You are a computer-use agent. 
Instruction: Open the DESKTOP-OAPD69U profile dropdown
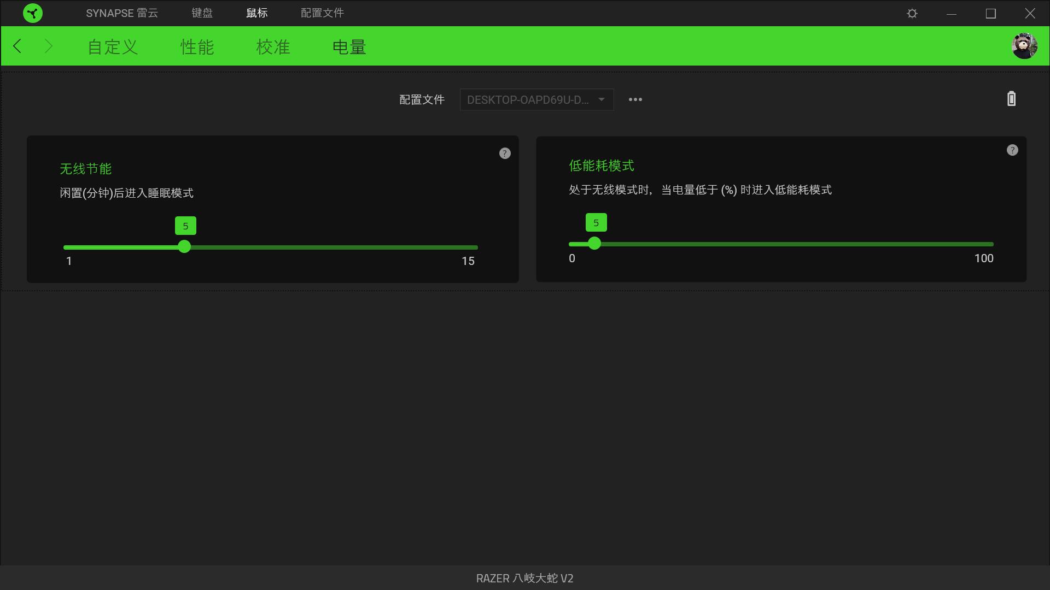point(536,99)
